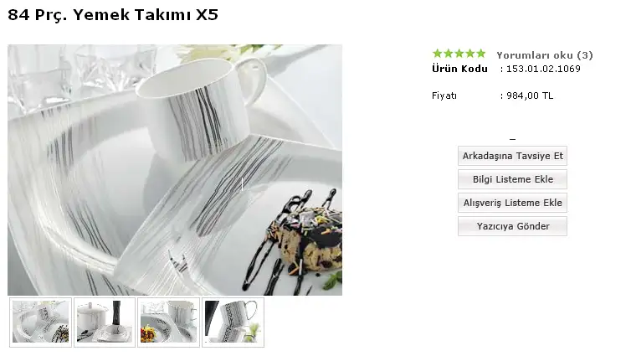The height and width of the screenshot is (356, 631).
Task: Click the first green rating star
Action: tap(438, 53)
